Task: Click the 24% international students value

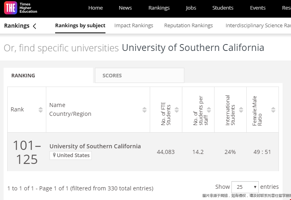Action: 230,152
